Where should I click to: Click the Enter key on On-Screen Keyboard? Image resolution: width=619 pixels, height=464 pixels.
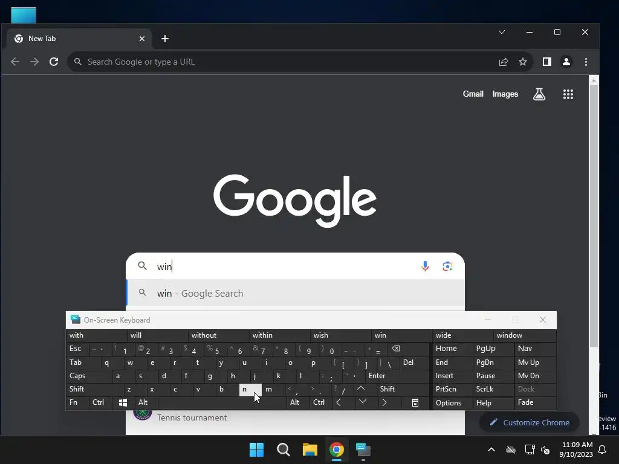point(397,376)
